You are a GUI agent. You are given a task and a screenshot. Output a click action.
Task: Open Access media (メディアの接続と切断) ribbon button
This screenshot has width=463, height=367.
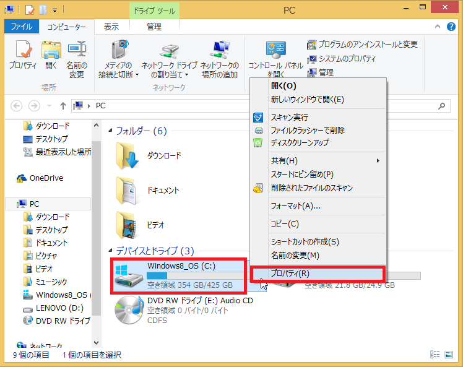(119, 59)
